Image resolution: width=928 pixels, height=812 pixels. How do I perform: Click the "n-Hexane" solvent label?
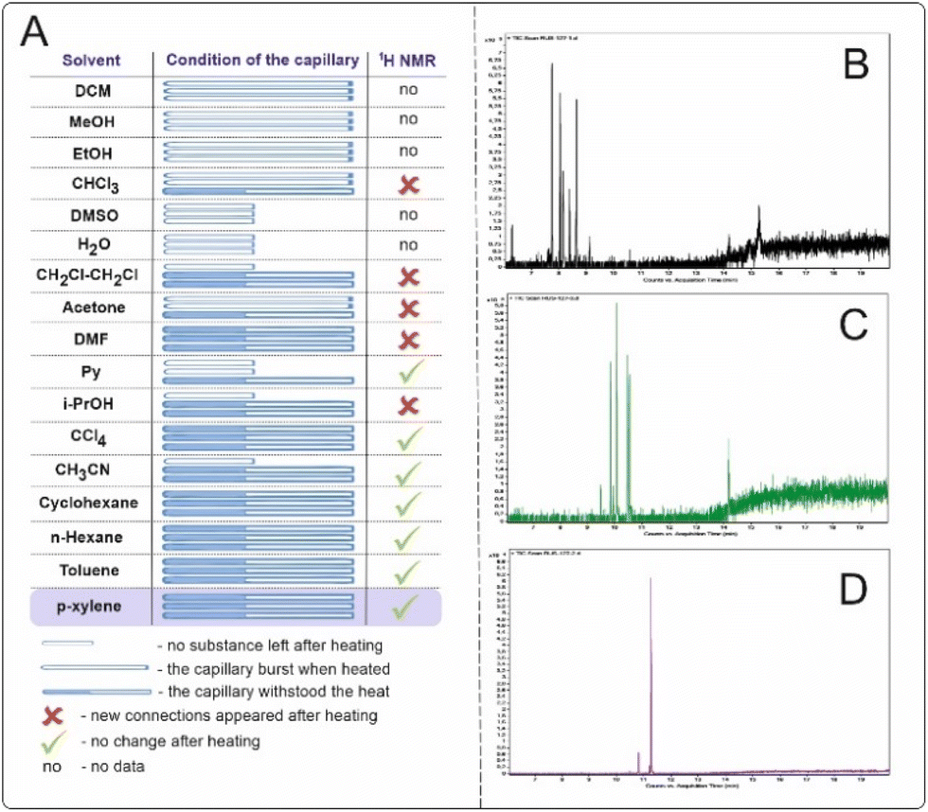[86, 538]
